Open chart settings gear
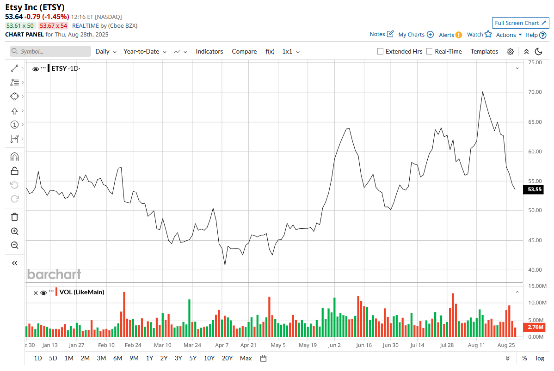Image resolution: width=554 pixels, height=371 pixels. coord(510,52)
